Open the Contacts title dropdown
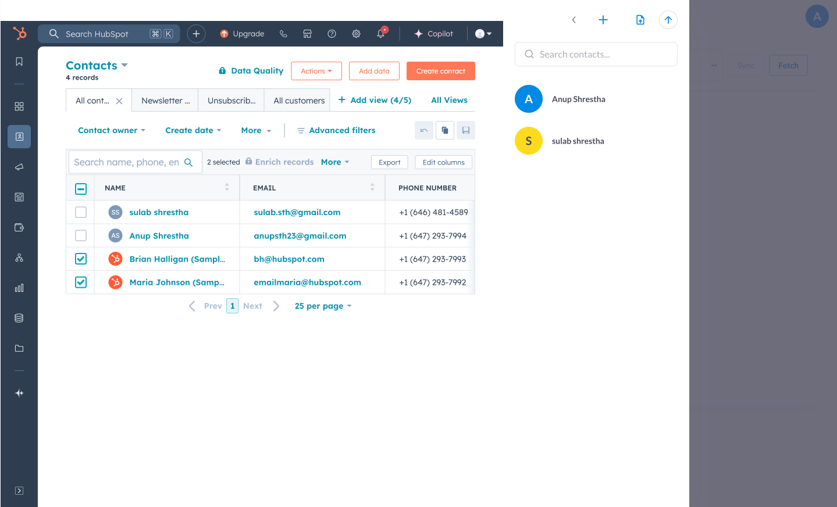Image resolution: width=837 pixels, height=507 pixels. tap(97, 66)
